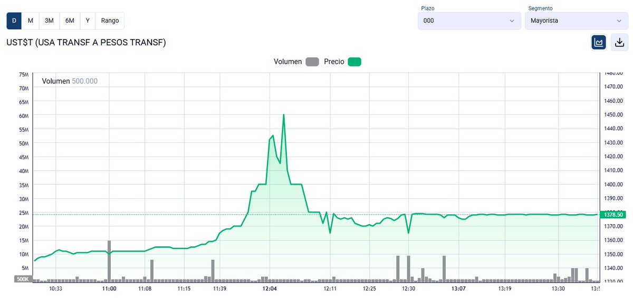Click the 1450.00 price axis label
633x298 pixels.
coord(613,114)
